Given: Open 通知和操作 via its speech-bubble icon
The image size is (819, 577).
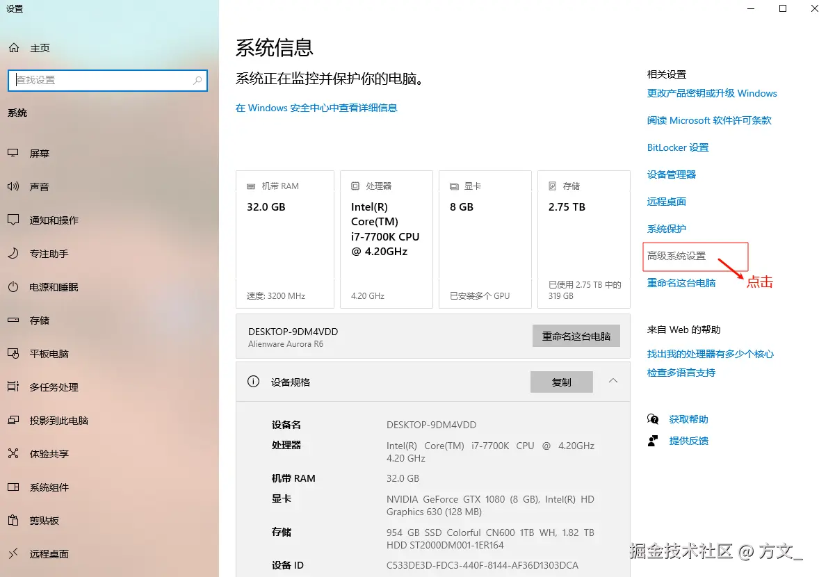Looking at the screenshot, I should 13,220.
